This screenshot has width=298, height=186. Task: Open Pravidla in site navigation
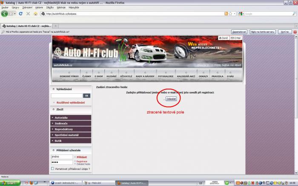point(218,75)
